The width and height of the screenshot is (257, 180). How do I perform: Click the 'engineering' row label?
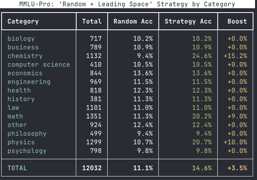29,82
